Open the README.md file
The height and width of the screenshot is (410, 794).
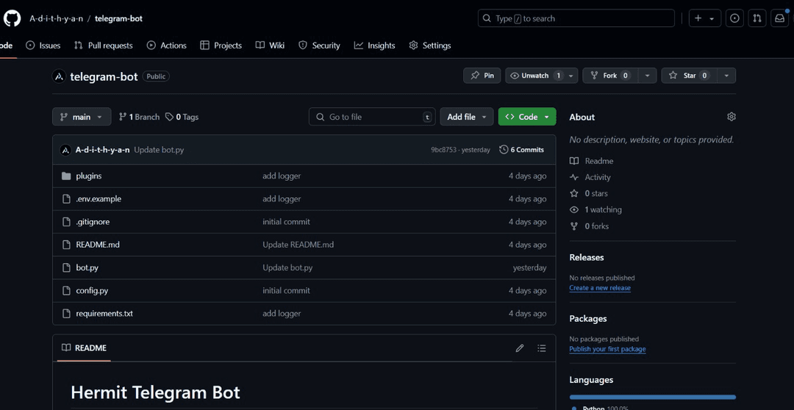[98, 245]
